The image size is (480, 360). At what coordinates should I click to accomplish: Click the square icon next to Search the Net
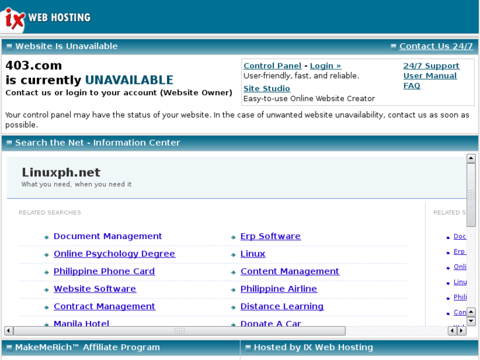pos(9,143)
